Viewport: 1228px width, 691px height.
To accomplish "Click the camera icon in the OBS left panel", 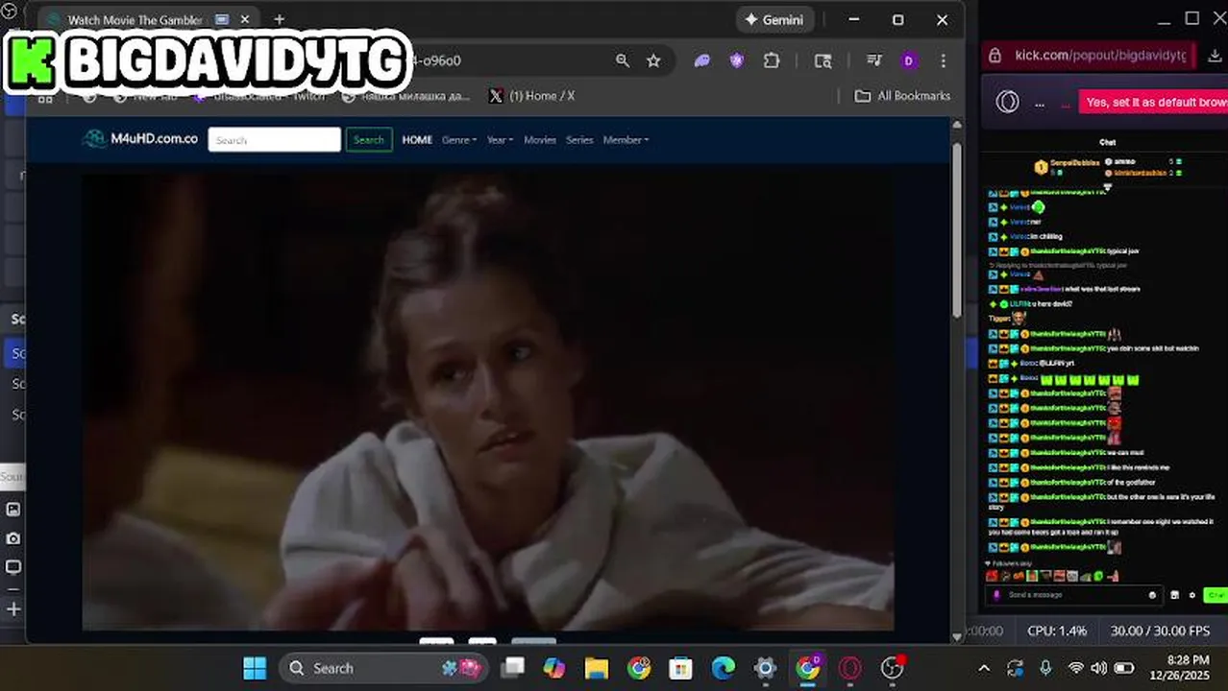I will [13, 538].
